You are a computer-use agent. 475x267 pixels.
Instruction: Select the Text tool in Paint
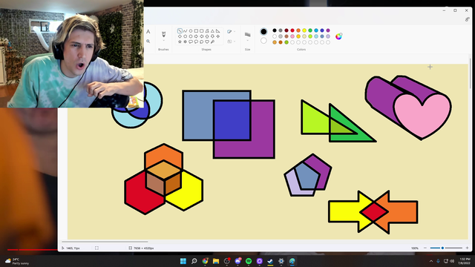coord(148,31)
